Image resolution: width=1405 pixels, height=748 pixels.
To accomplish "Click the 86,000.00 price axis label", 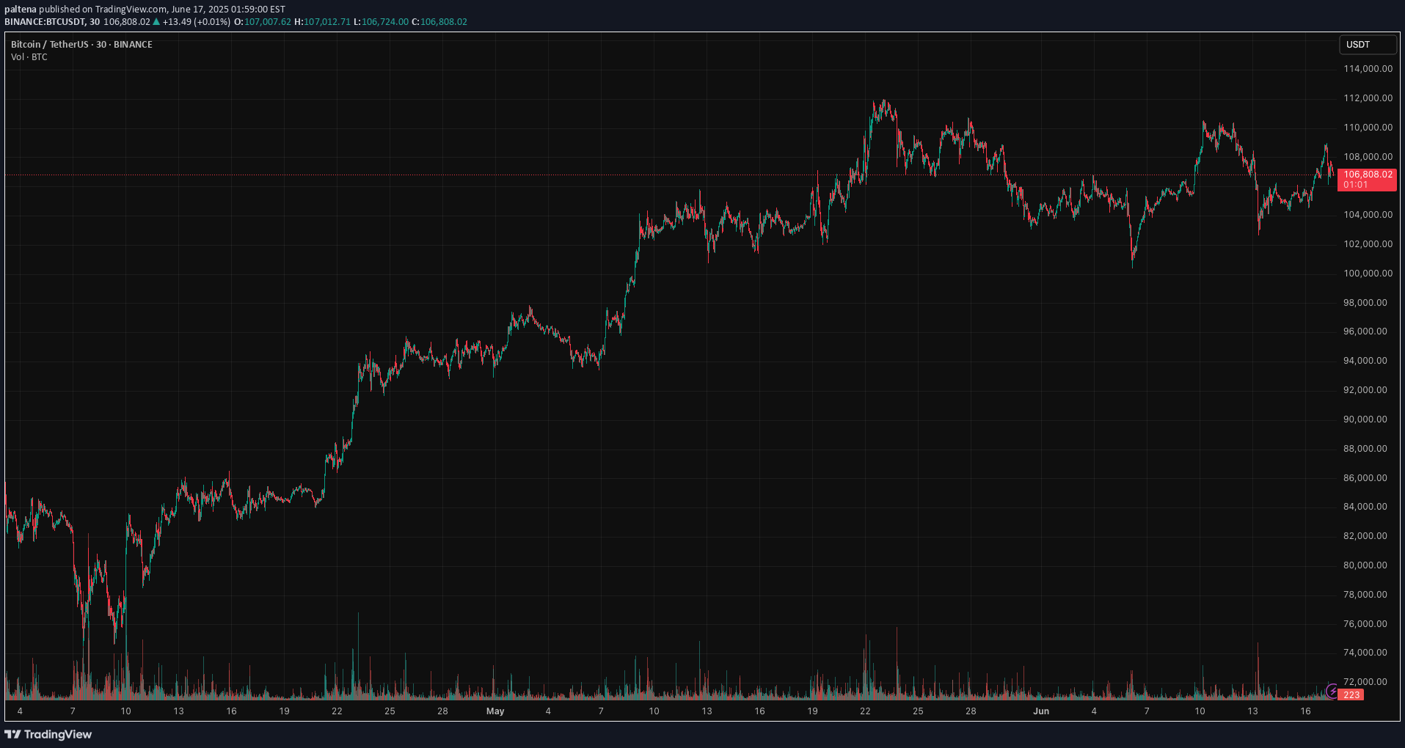I will (x=1365, y=478).
